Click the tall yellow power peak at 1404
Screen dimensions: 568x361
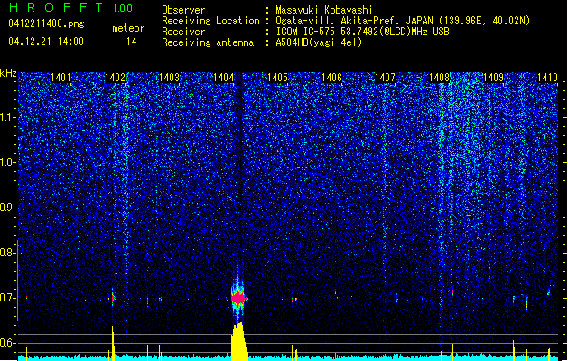pyautogui.click(x=239, y=341)
